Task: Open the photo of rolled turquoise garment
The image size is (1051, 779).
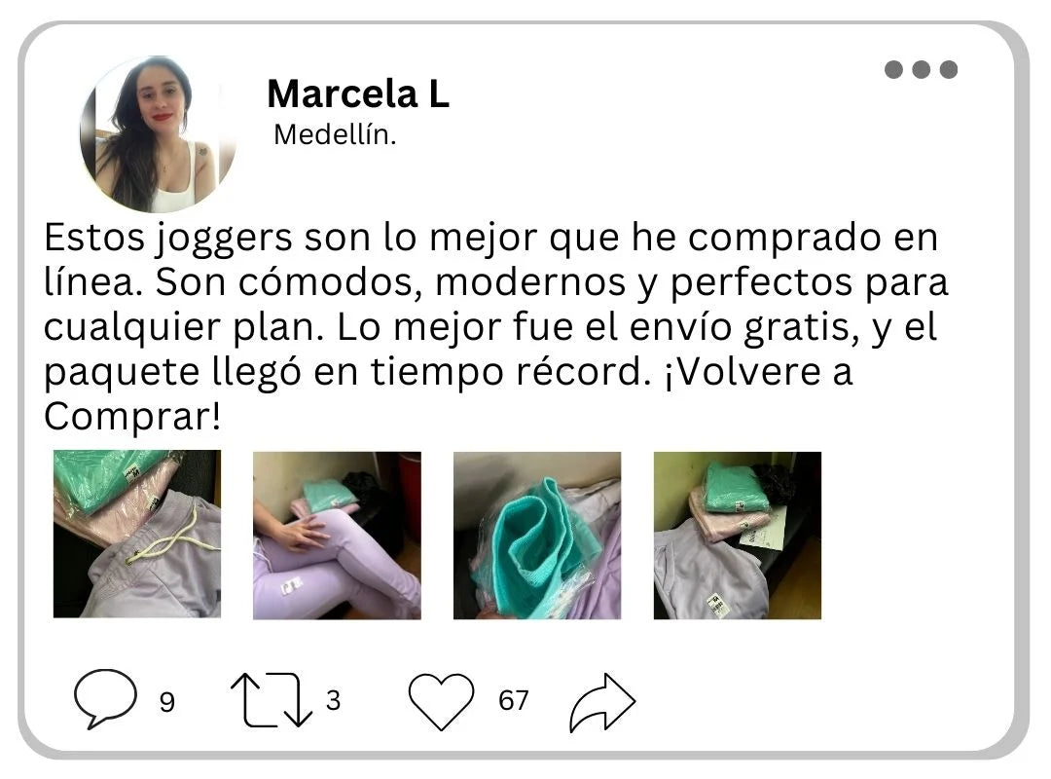Action: pyautogui.click(x=537, y=536)
